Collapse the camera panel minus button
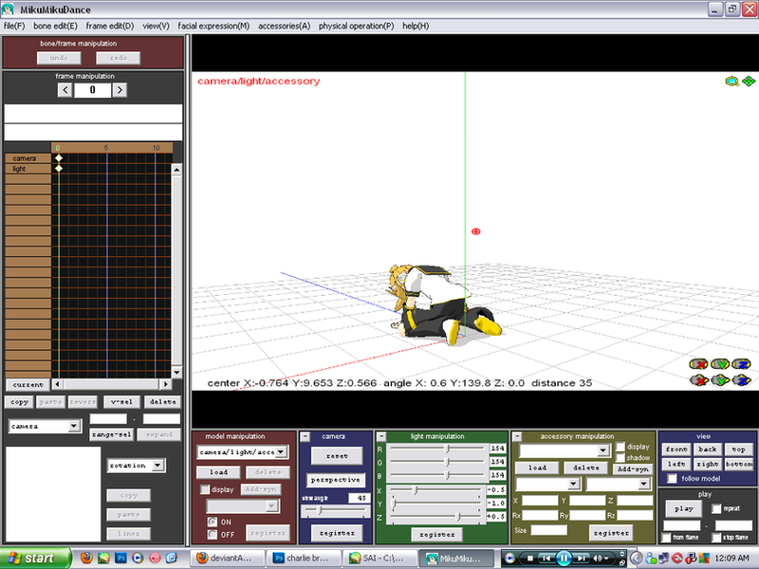Image resolution: width=759 pixels, height=569 pixels. point(305,437)
